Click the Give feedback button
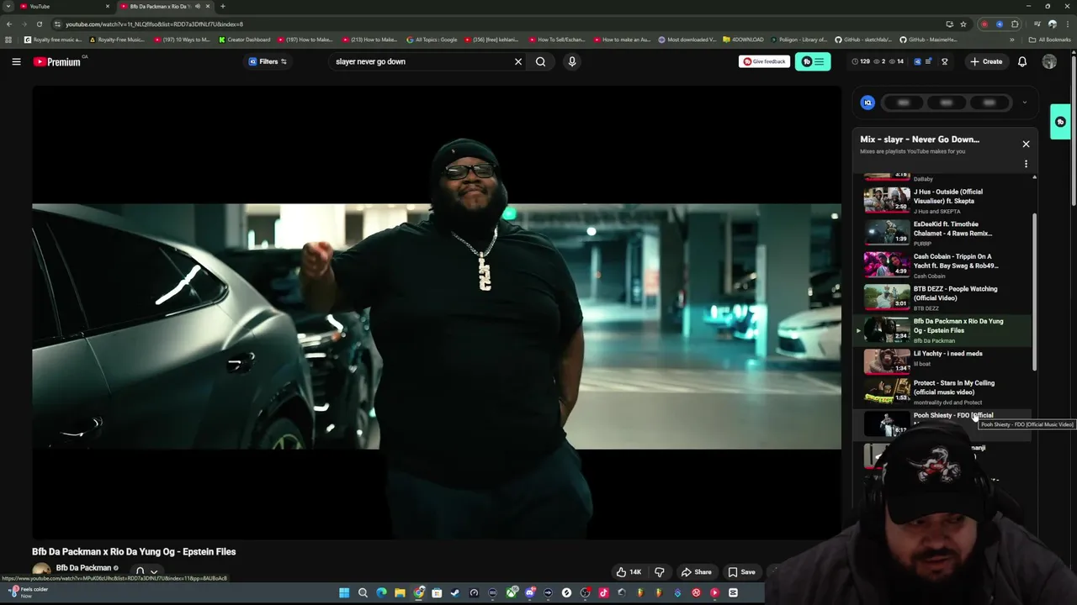Image resolution: width=1077 pixels, height=605 pixels. point(764,61)
